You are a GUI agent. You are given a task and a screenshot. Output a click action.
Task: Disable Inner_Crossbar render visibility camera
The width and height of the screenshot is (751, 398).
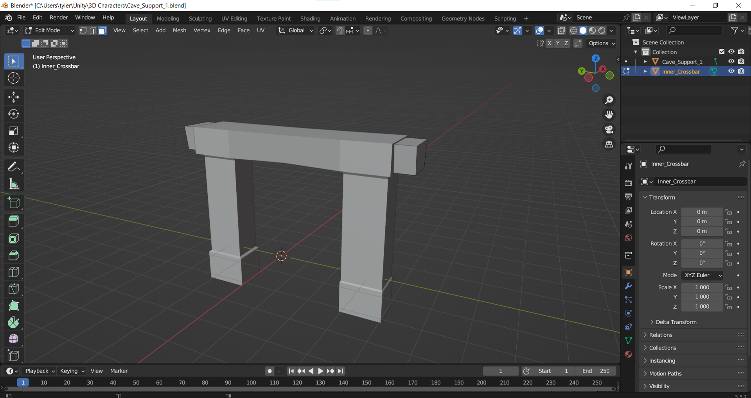741,71
